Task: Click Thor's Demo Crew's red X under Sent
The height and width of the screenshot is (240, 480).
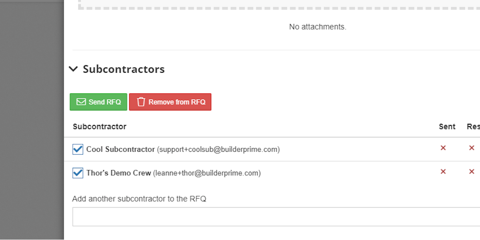Action: coord(443,172)
